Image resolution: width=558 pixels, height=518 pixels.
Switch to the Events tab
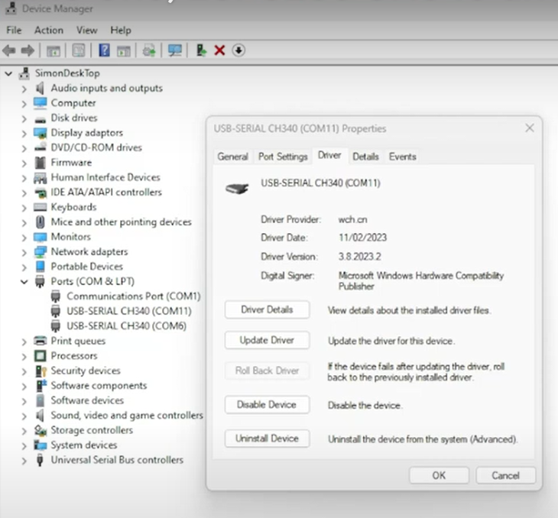(x=402, y=157)
